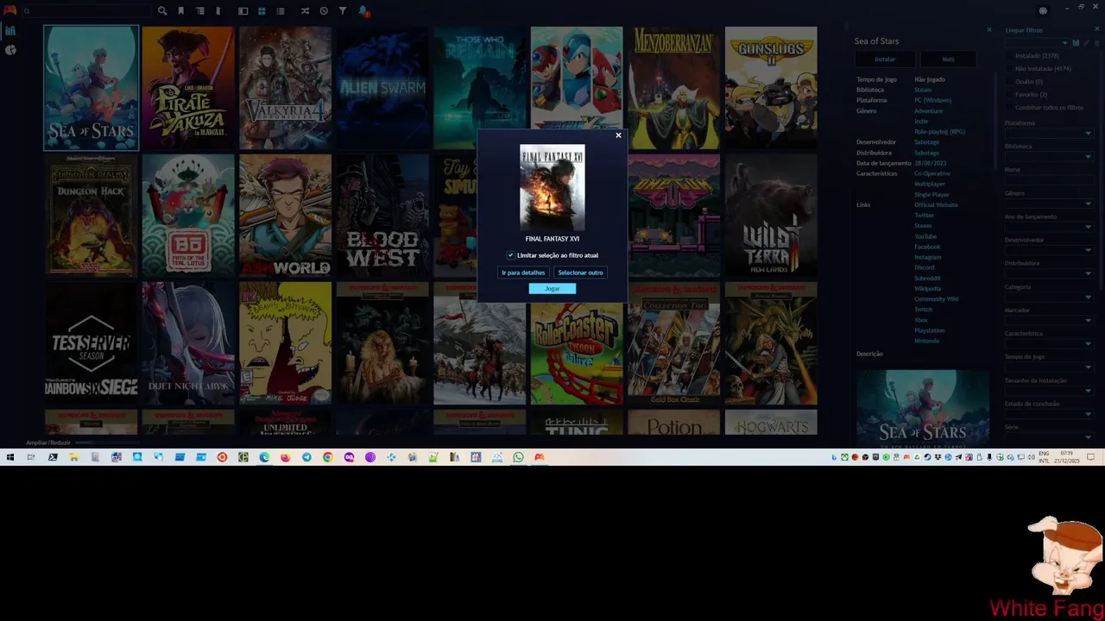Check the Não instalado (4174) filter
This screenshot has width=1105, height=621.
point(1010,69)
